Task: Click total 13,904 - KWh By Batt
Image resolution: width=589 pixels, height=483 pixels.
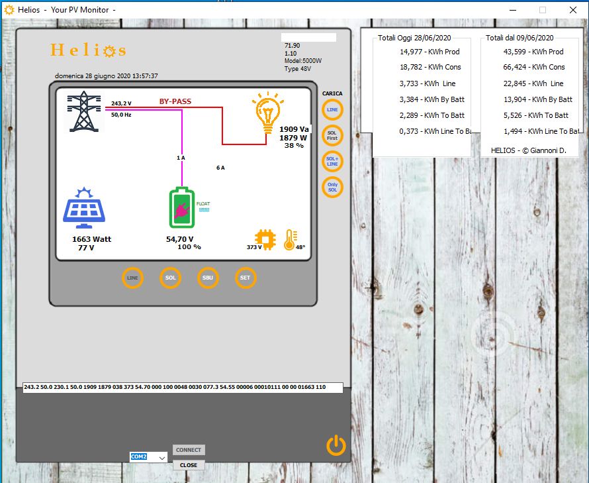Action: coord(538,99)
